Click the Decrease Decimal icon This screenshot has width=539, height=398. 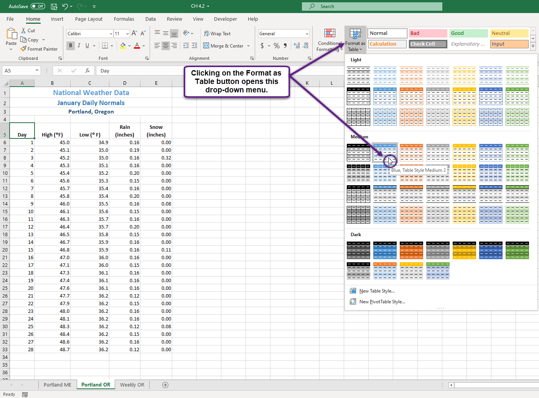pos(305,46)
